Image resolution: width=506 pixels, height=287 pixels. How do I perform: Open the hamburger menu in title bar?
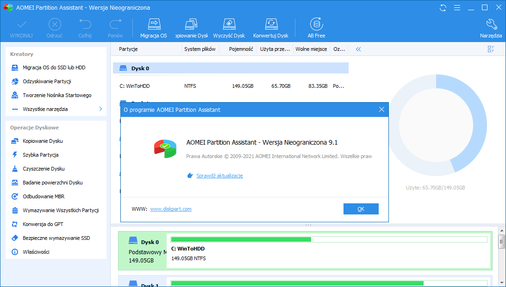point(457,8)
